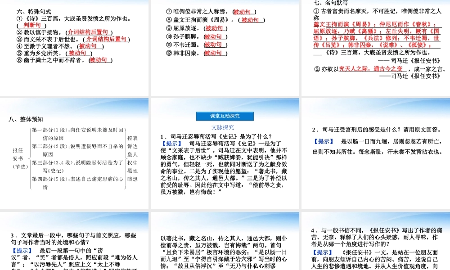Image resolution: width=450 pixels, height=270 pixels.
Task: Click 被动句 after 重为乡党所笑
Action: click(x=77, y=53)
